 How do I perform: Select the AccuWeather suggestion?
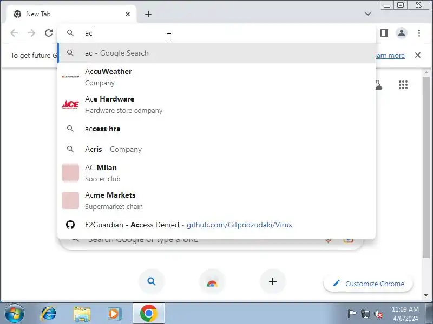[216, 77]
